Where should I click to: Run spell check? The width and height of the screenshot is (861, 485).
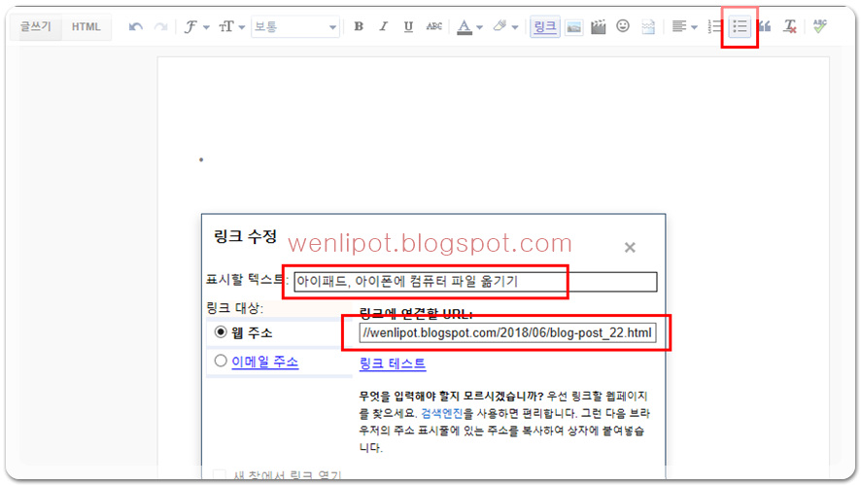point(820,26)
